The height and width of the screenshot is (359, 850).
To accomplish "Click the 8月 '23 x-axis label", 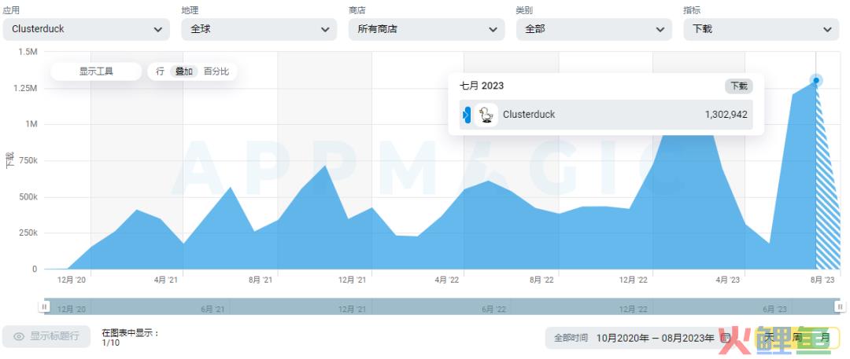I will coord(822,280).
